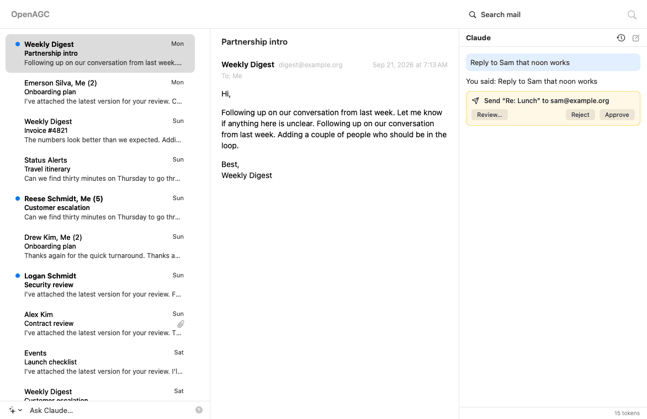647x419 pixels.
Task: Click the unread dot on Weekly Digest Partnership intro
Action: point(17,44)
